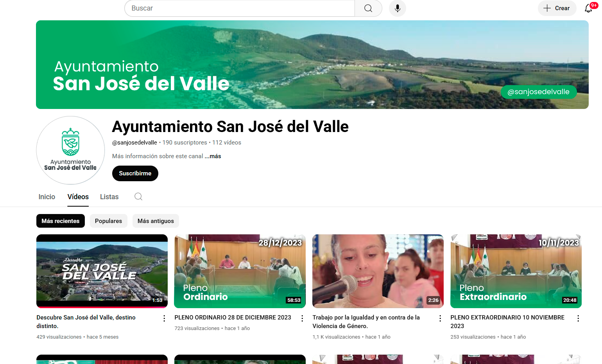This screenshot has height=364, width=602.
Task: Activate voice search microphone
Action: pyautogui.click(x=397, y=8)
